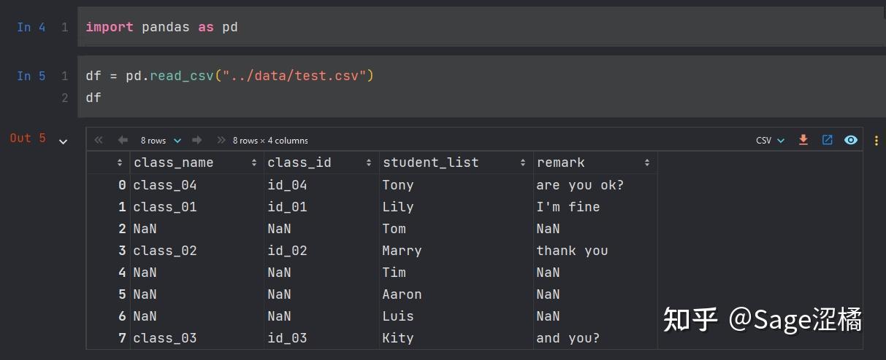
Task: Open table in new tab icon
Action: tap(827, 140)
